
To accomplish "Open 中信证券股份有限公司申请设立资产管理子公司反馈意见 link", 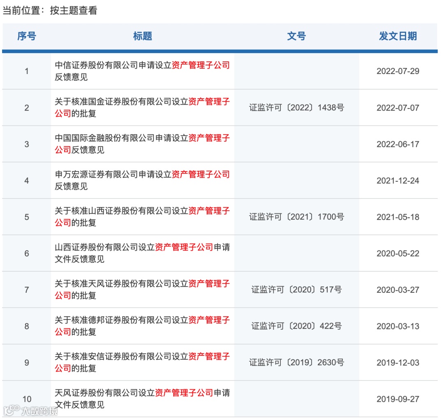I will tap(142, 71).
